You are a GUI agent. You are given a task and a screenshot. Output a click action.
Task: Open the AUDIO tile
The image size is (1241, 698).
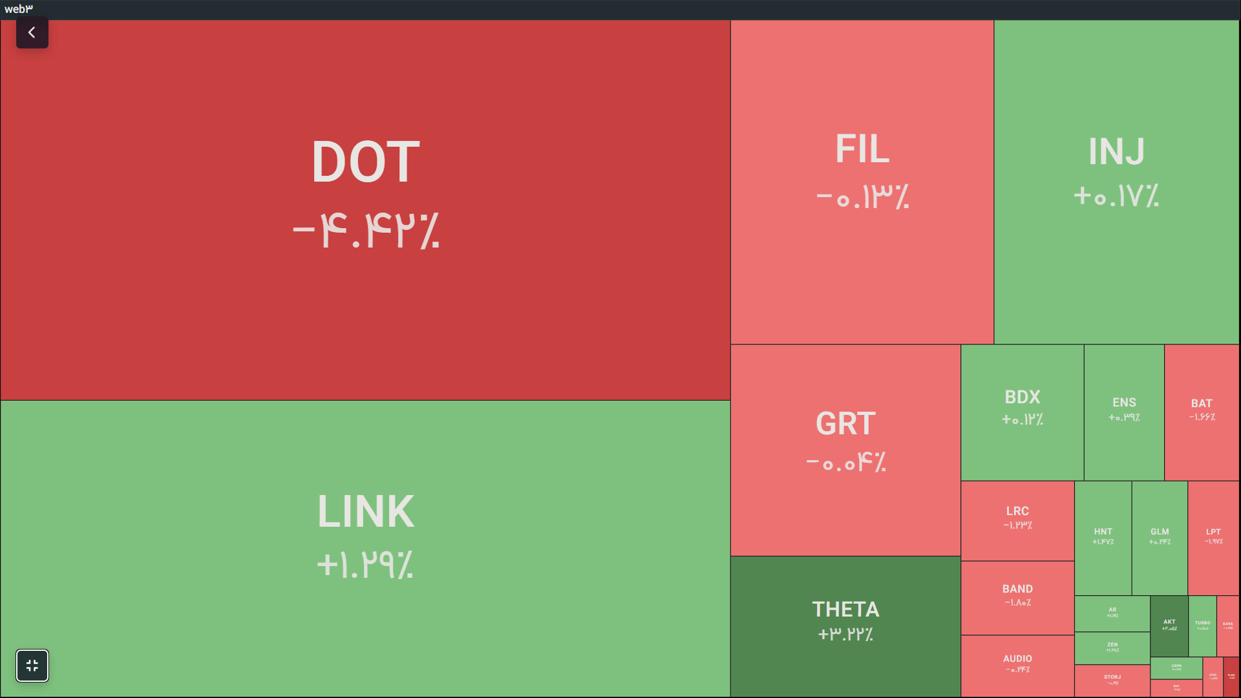[1017, 666]
